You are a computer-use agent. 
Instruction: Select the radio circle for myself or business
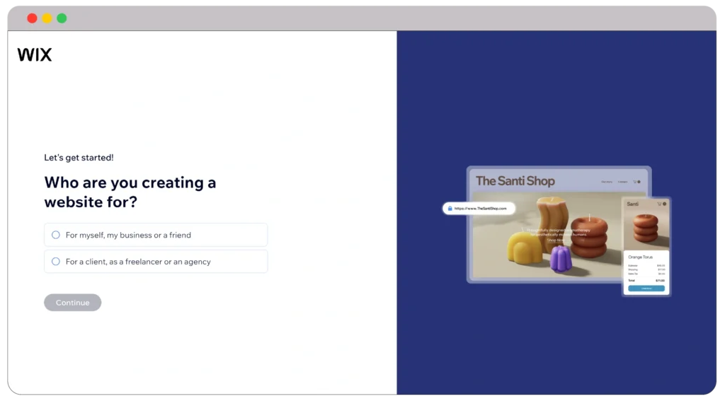[x=56, y=235]
